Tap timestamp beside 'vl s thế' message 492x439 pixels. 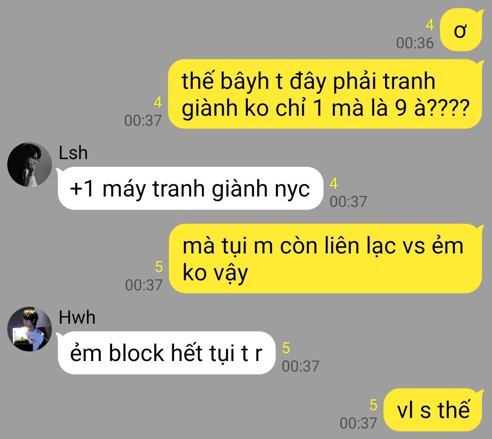coord(359,423)
